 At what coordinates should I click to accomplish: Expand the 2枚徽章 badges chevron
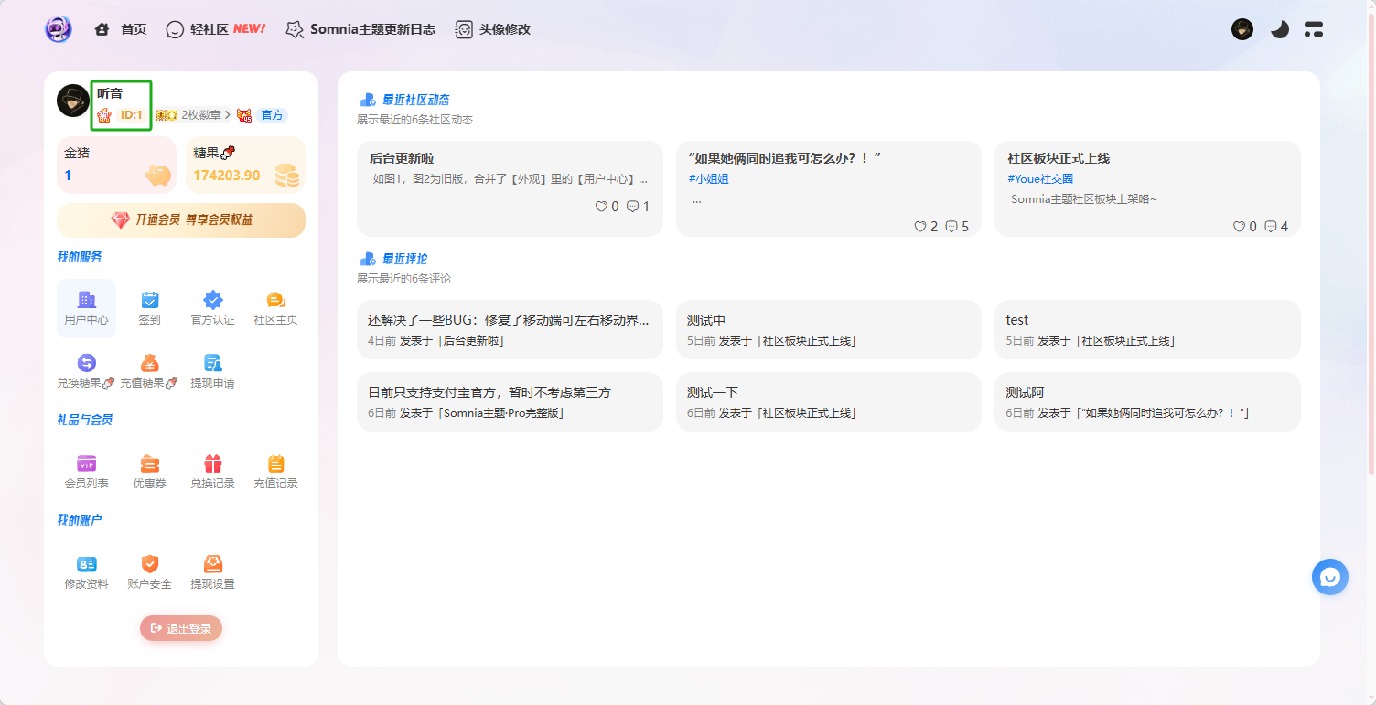click(x=228, y=115)
